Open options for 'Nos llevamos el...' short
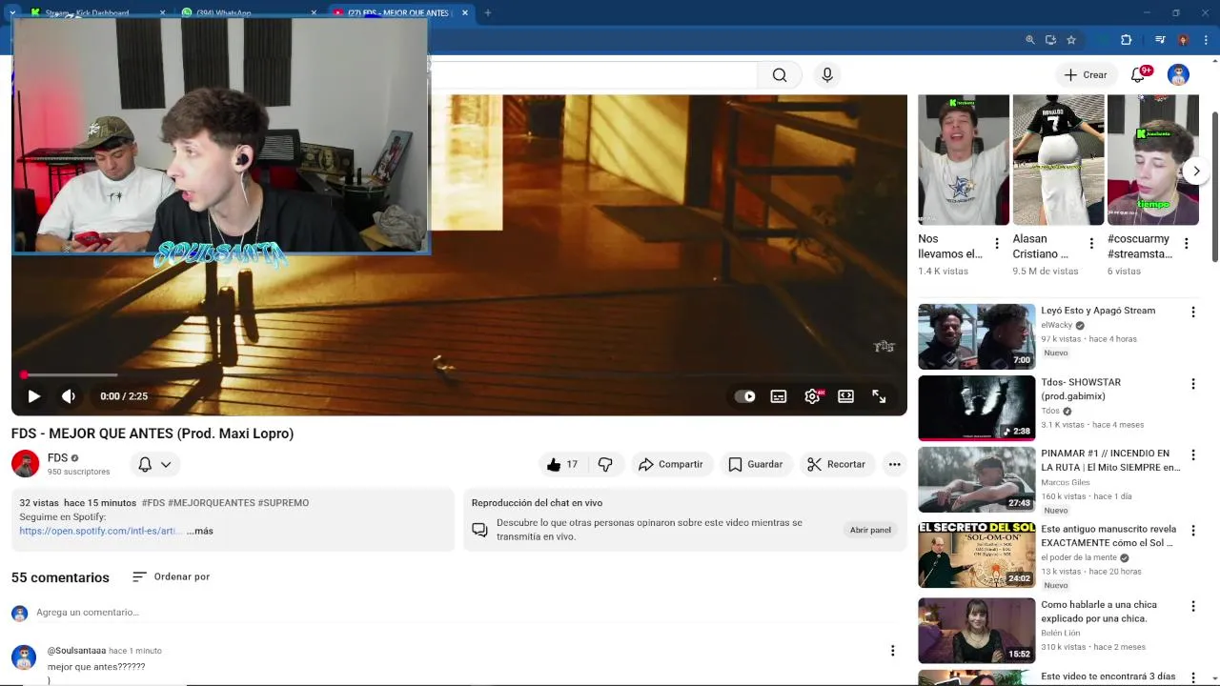1220x686 pixels. tap(997, 244)
